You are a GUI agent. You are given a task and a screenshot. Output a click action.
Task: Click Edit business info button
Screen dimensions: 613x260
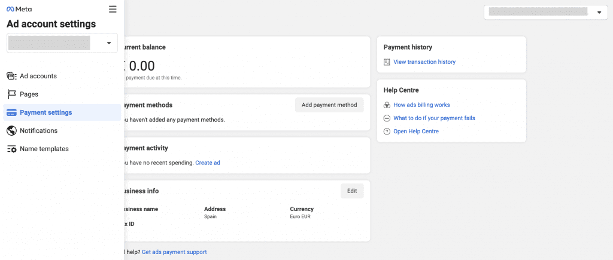pos(352,191)
